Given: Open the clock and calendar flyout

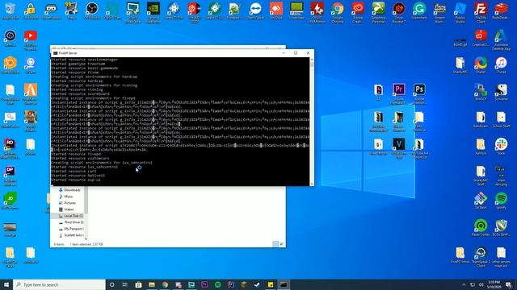Looking at the screenshot, I should 494,284.
